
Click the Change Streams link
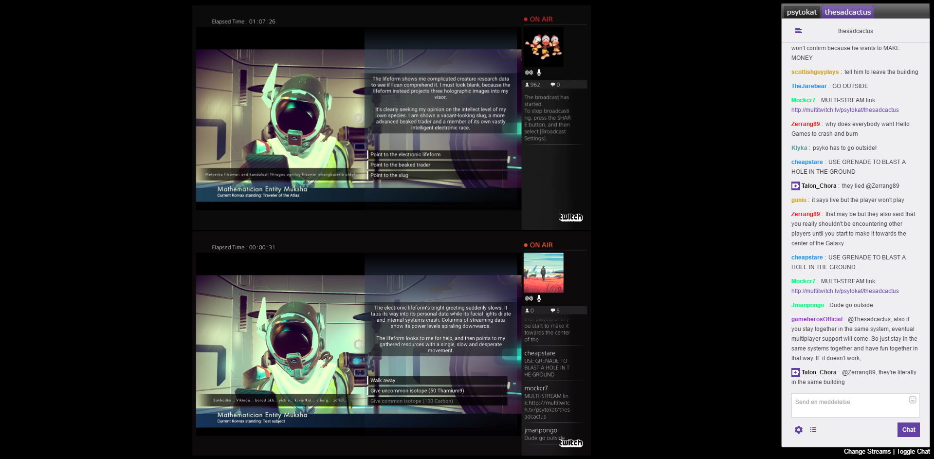[x=867, y=452]
